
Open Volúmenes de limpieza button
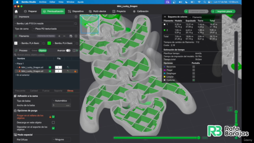[46, 36]
